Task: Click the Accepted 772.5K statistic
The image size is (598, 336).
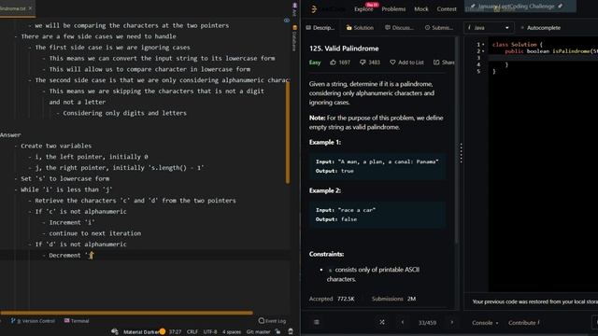Action: pyautogui.click(x=332, y=299)
